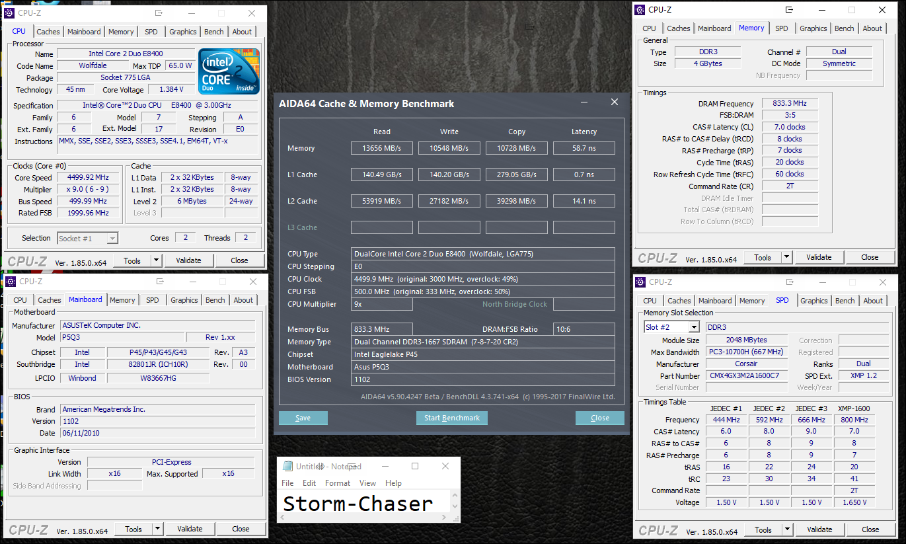Click Rated FSB value 1999.96 MHz
Image resolution: width=906 pixels, height=544 pixels.
[x=88, y=213]
